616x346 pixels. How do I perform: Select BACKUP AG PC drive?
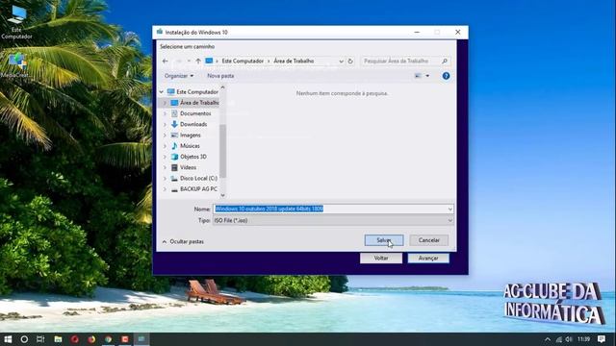pyautogui.click(x=198, y=188)
